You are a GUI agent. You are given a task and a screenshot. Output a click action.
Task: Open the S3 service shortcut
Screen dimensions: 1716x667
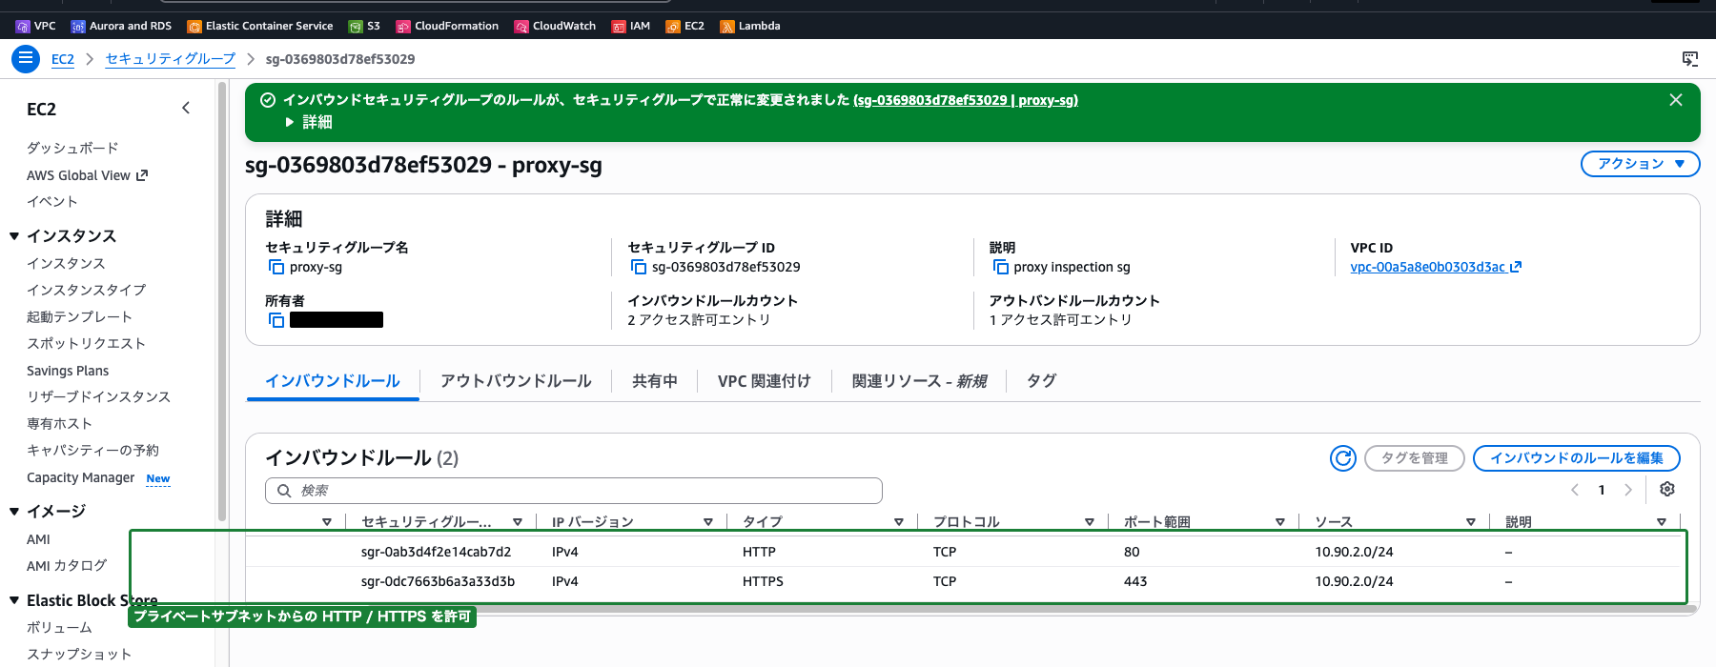click(x=364, y=26)
